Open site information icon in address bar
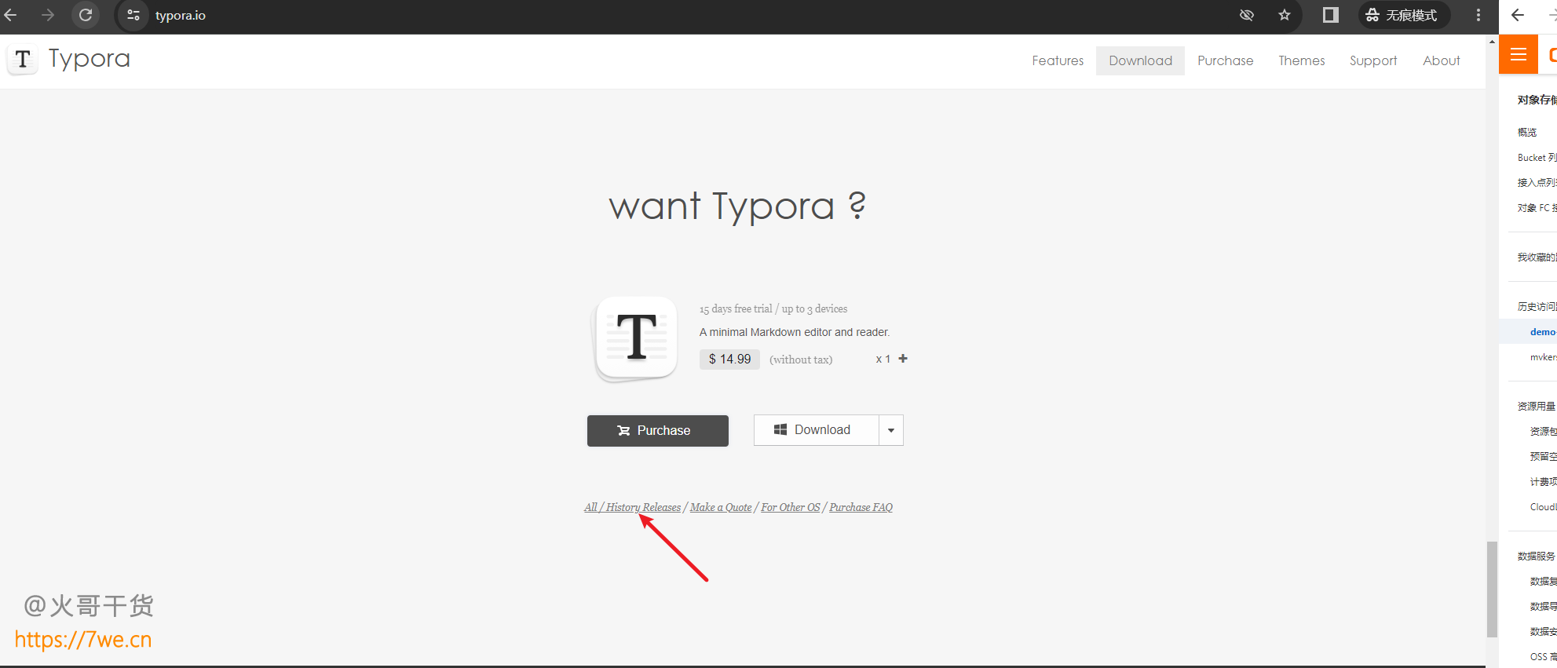This screenshot has width=1557, height=668. point(133,15)
